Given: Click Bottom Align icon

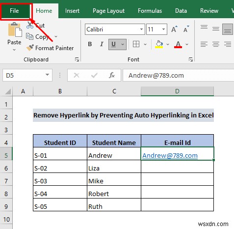Looking at the screenshot, I should [228, 29].
